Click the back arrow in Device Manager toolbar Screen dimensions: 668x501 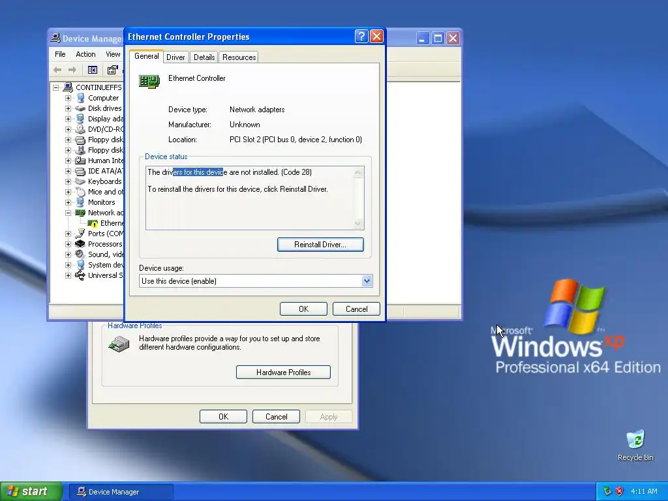(57, 70)
